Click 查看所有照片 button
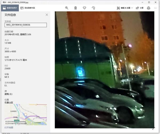Image resolution: width=160 pixels, height=134 pixels. click(x=10, y=8)
